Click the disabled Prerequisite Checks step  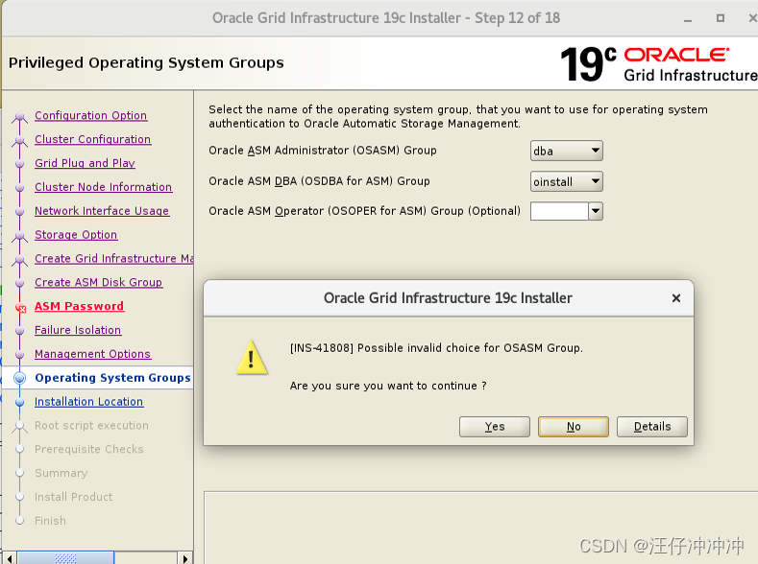click(89, 449)
